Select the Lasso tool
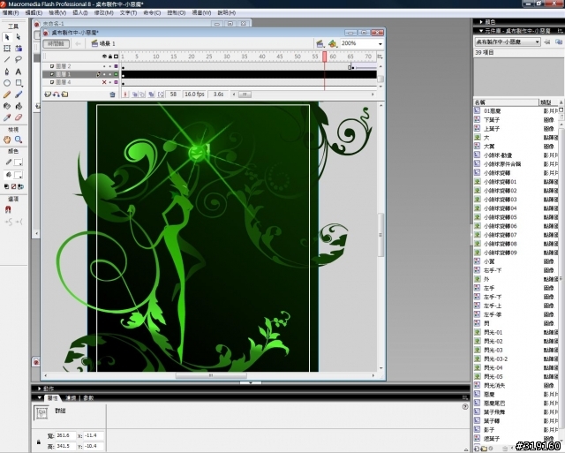This screenshot has width=565, height=453. click(19, 59)
